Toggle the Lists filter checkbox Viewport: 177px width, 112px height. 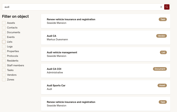[x=4, y=42]
